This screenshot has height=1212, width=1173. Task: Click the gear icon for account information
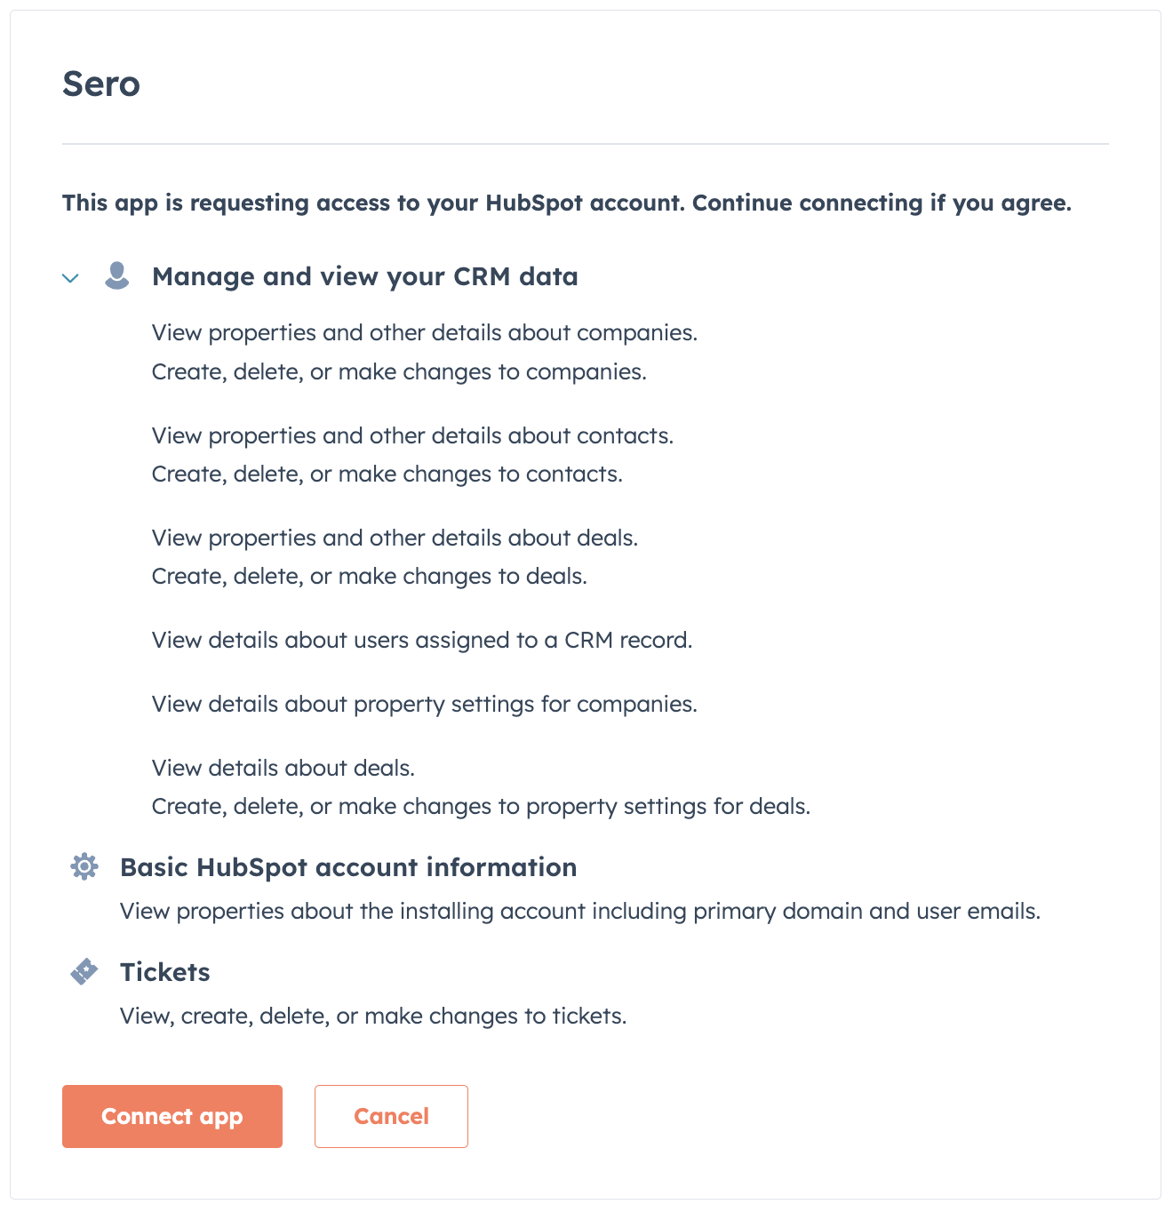coord(84,866)
